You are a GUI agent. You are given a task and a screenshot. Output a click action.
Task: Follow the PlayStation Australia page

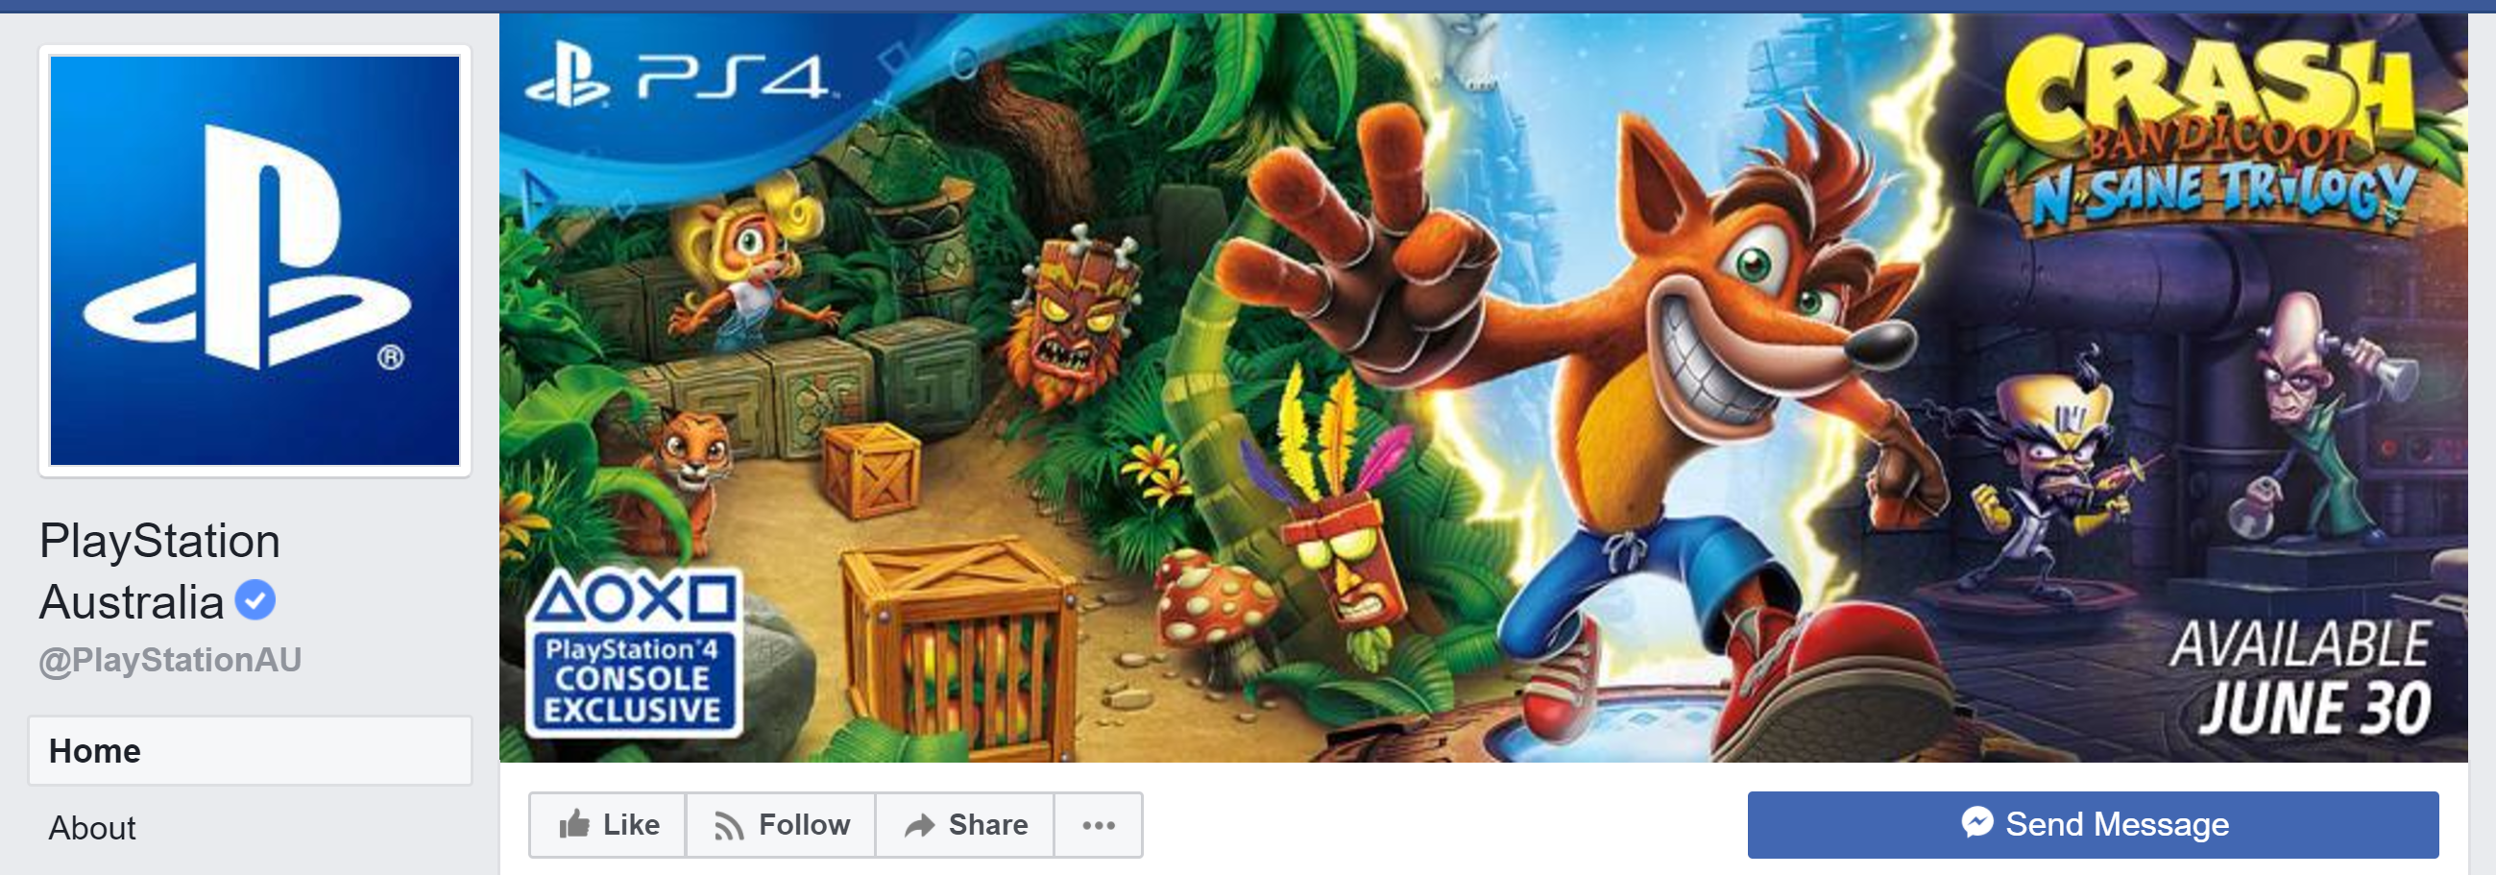pos(781,826)
